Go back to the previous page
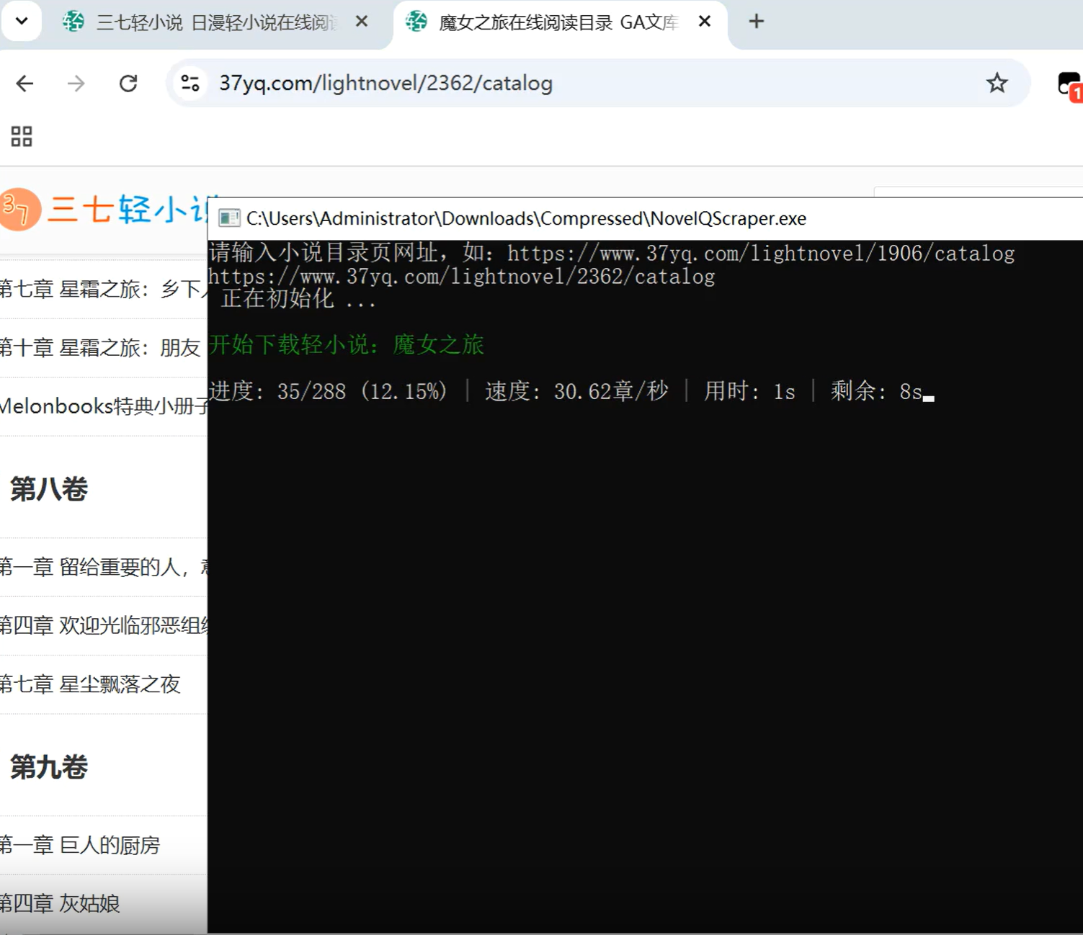Viewport: 1083px width, 935px height. (x=25, y=84)
